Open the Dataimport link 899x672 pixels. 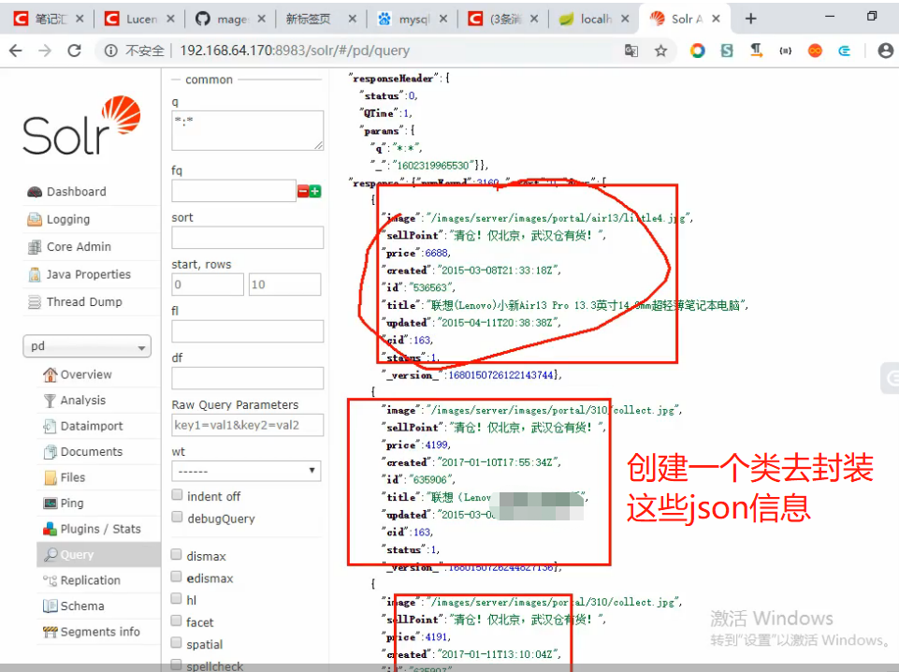92,426
